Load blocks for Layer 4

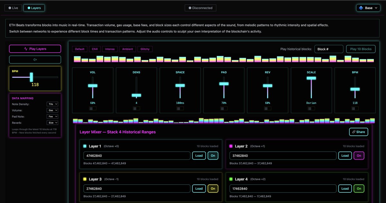345,189
